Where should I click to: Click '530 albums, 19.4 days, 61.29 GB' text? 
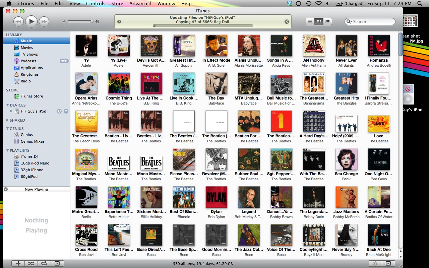point(203,264)
